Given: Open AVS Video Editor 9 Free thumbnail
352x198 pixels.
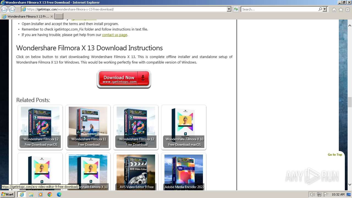Looking at the screenshot, I should (136, 172).
